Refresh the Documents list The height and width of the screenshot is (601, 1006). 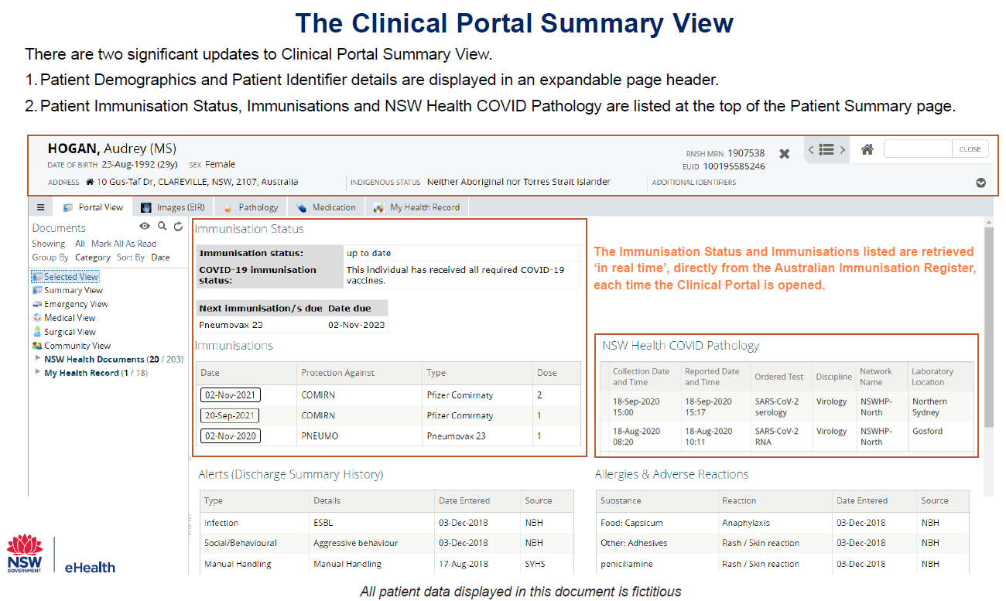[178, 227]
